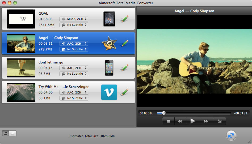
Task: Select the Try With Me thumbnail
Action: 21,92
